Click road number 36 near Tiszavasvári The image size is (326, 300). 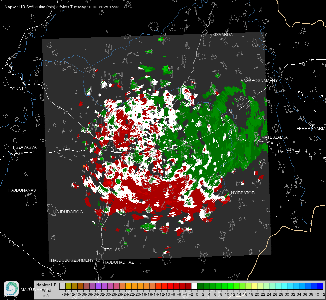coord(21,153)
